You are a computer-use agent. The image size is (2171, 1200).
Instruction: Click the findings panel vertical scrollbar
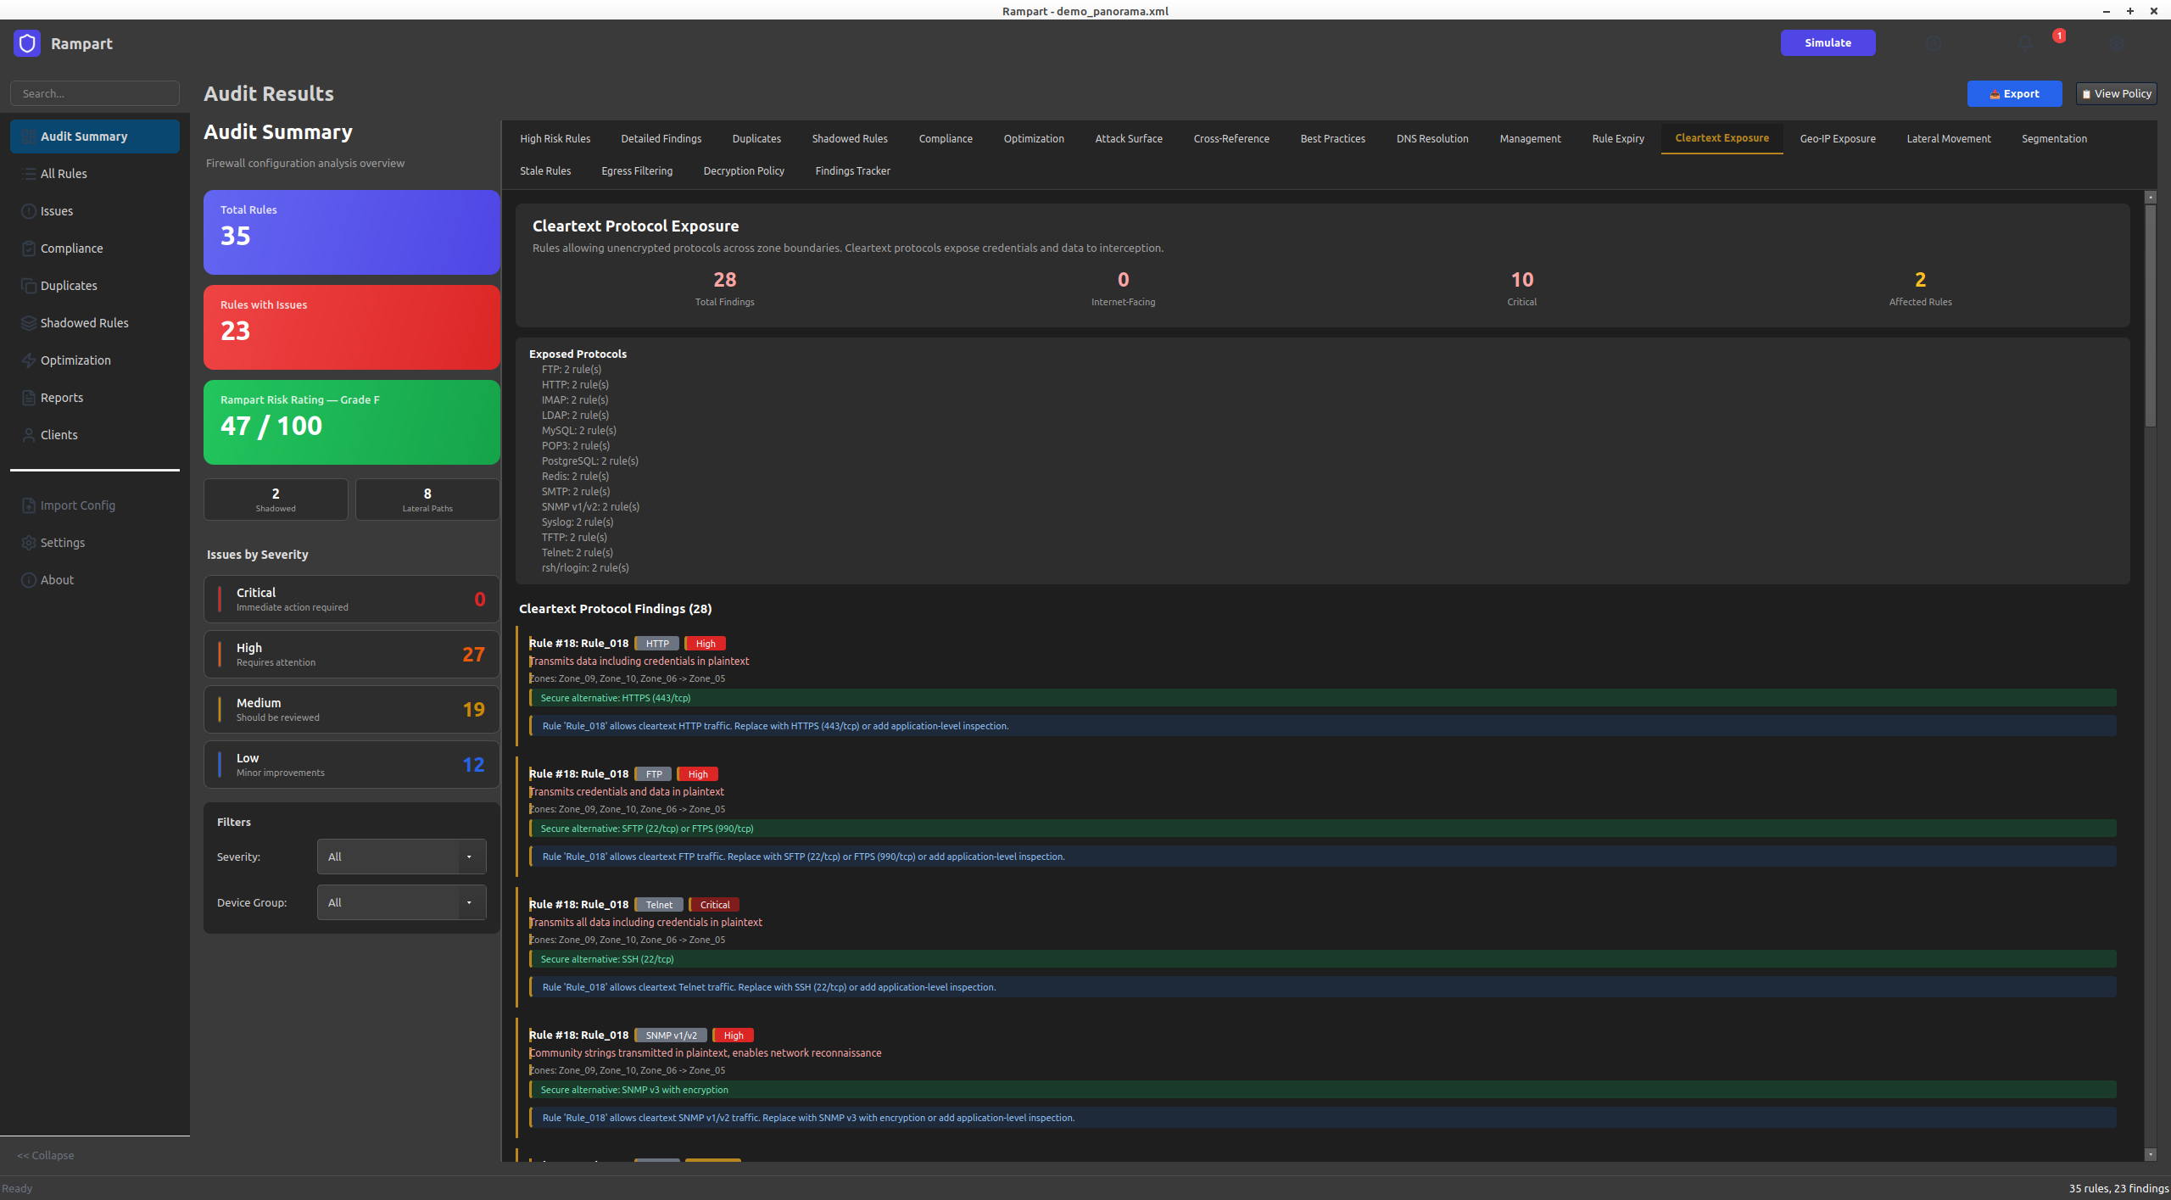click(x=2150, y=315)
